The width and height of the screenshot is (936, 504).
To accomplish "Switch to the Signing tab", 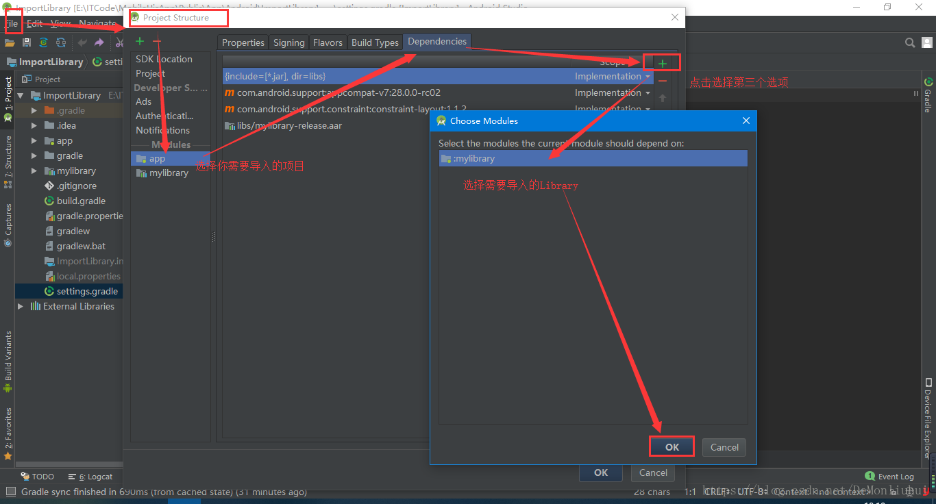I will pyautogui.click(x=288, y=42).
